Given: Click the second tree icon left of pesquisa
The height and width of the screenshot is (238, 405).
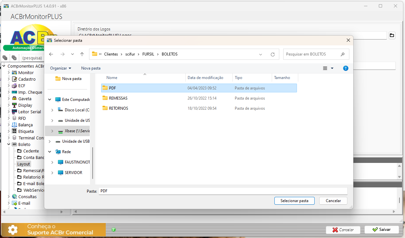Looking at the screenshot, I should pos(14,58).
